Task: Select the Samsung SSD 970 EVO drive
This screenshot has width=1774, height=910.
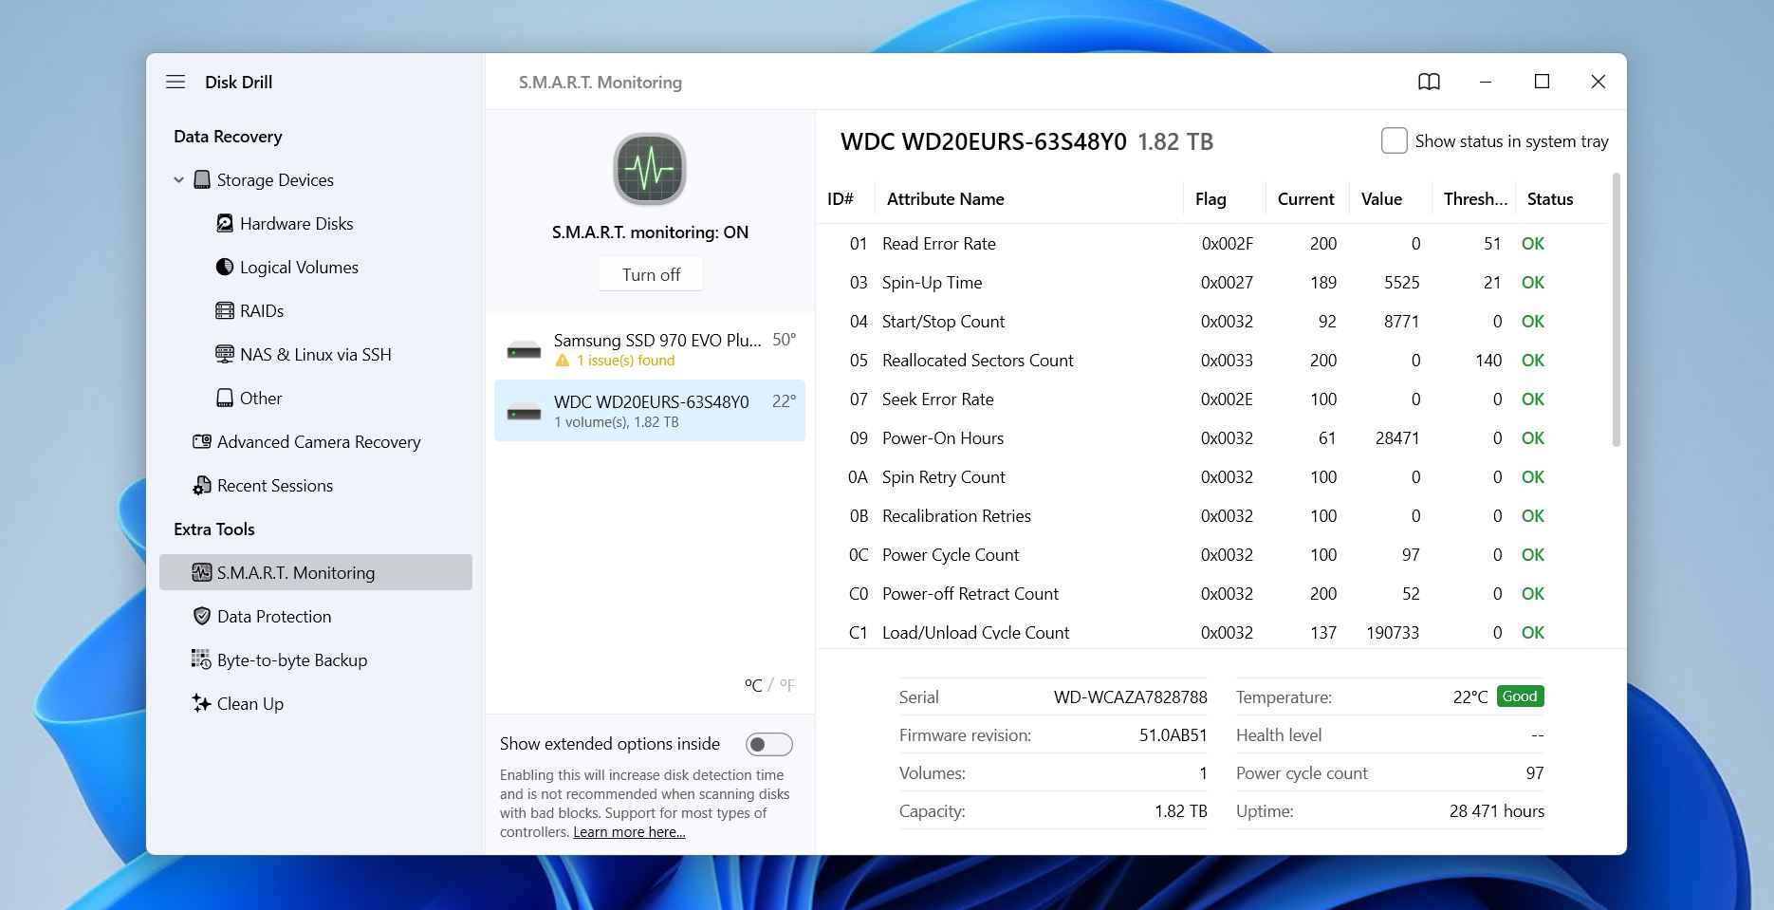Action: coord(650,349)
